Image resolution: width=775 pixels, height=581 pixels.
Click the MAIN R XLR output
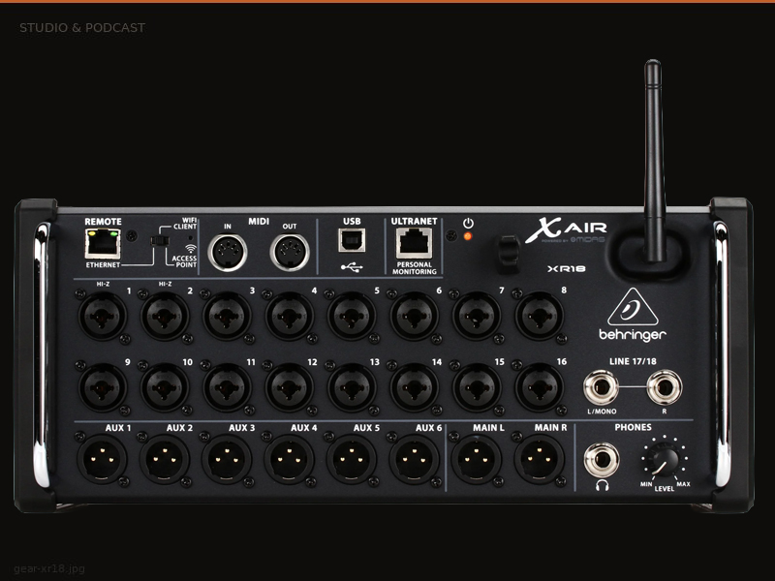pos(539,459)
